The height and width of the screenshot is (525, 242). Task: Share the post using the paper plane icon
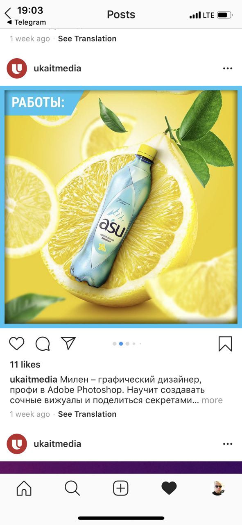(68, 343)
